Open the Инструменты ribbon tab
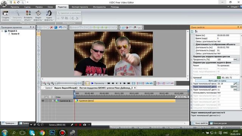The image size is (242, 136). pyautogui.click(x=99, y=7)
